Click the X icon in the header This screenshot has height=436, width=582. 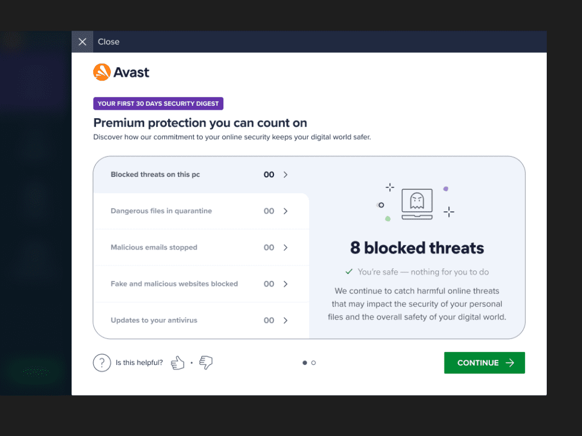82,41
